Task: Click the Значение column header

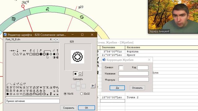Action: click(x=113, y=47)
